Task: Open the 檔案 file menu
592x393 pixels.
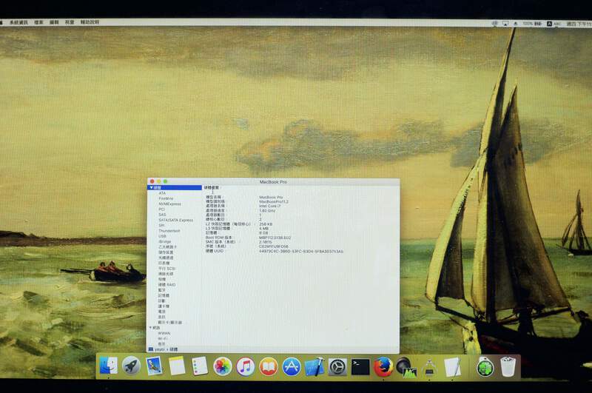Action: [x=38, y=23]
